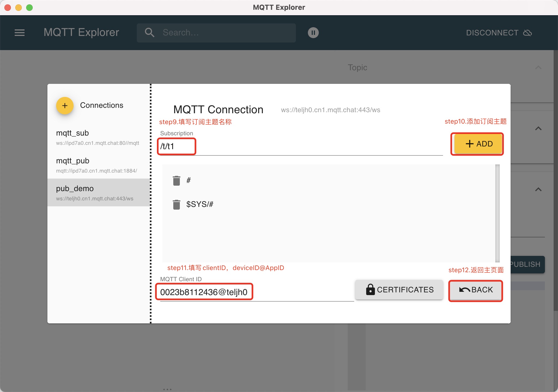Delete the $SYS/# subscription trash icon

[177, 204]
